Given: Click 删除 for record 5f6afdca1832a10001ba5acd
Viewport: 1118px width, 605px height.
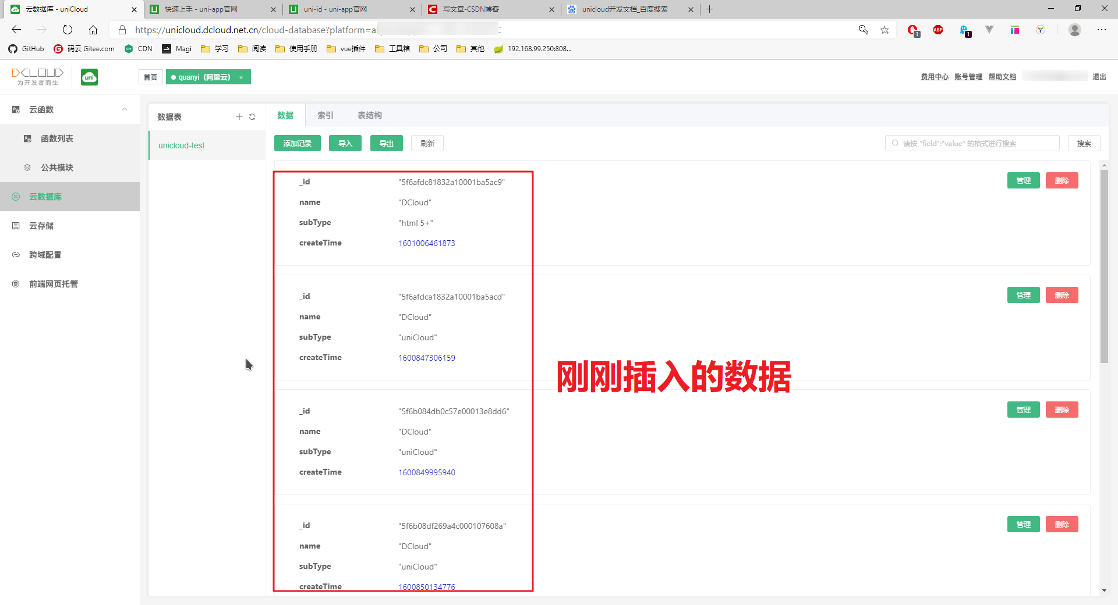Looking at the screenshot, I should coord(1062,295).
